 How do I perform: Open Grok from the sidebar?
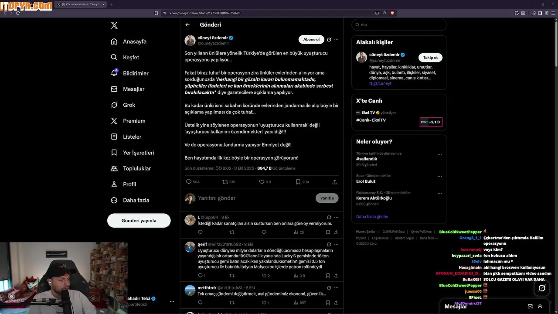pyautogui.click(x=123, y=105)
